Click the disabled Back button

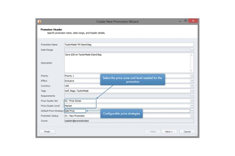[152, 132]
